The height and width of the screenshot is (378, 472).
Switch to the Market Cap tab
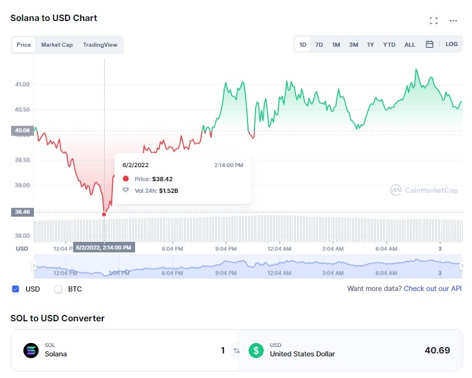[x=57, y=45]
